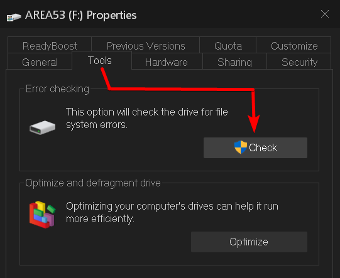Click the hard drive icon under Error checking
Screen dimensions: 340x278
coord(43,127)
